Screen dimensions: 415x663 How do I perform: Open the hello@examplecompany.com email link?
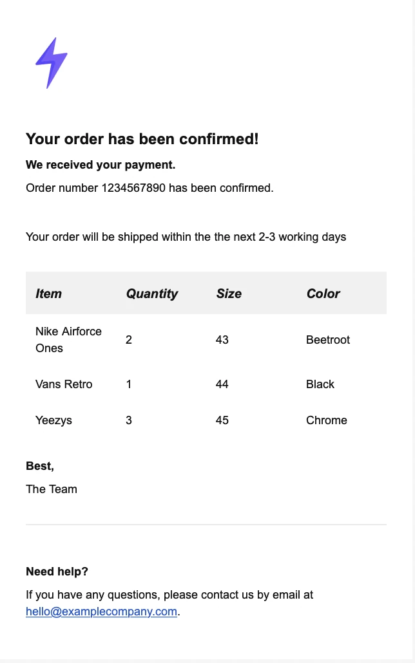click(x=101, y=612)
